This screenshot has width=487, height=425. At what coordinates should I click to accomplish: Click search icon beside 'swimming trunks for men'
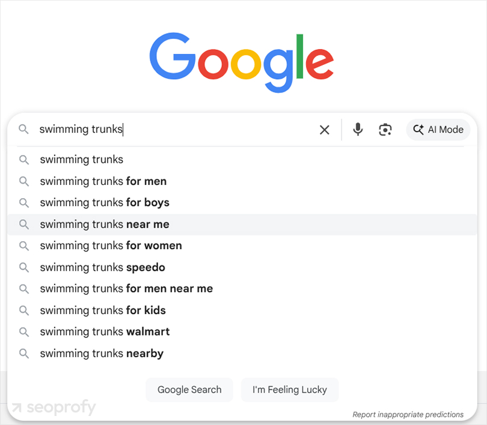pyautogui.click(x=24, y=181)
